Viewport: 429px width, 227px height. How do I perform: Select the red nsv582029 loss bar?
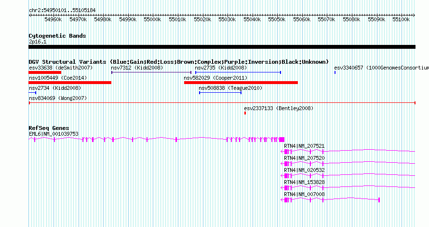pos(241,83)
